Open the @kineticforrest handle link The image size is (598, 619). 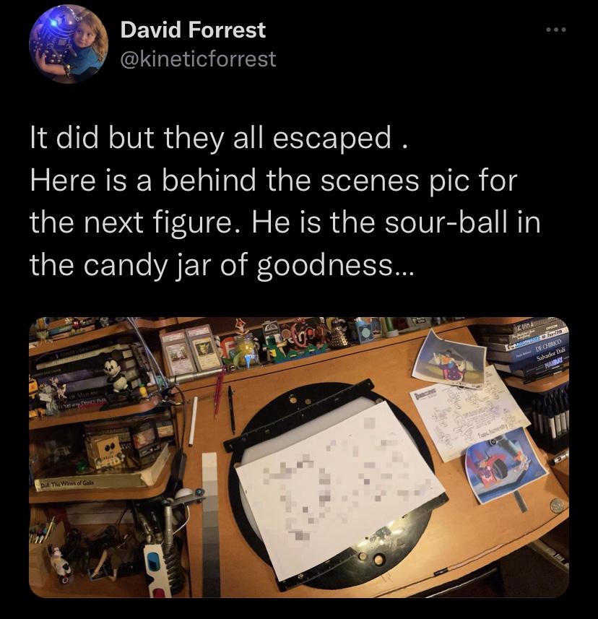[x=198, y=59]
